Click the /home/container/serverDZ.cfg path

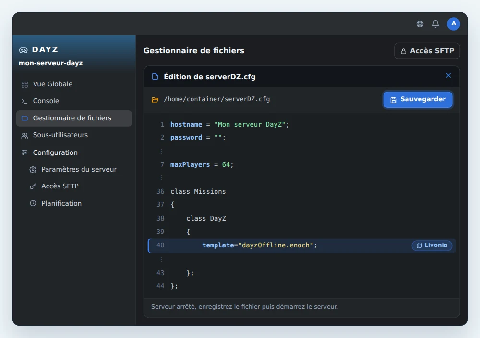coord(217,99)
